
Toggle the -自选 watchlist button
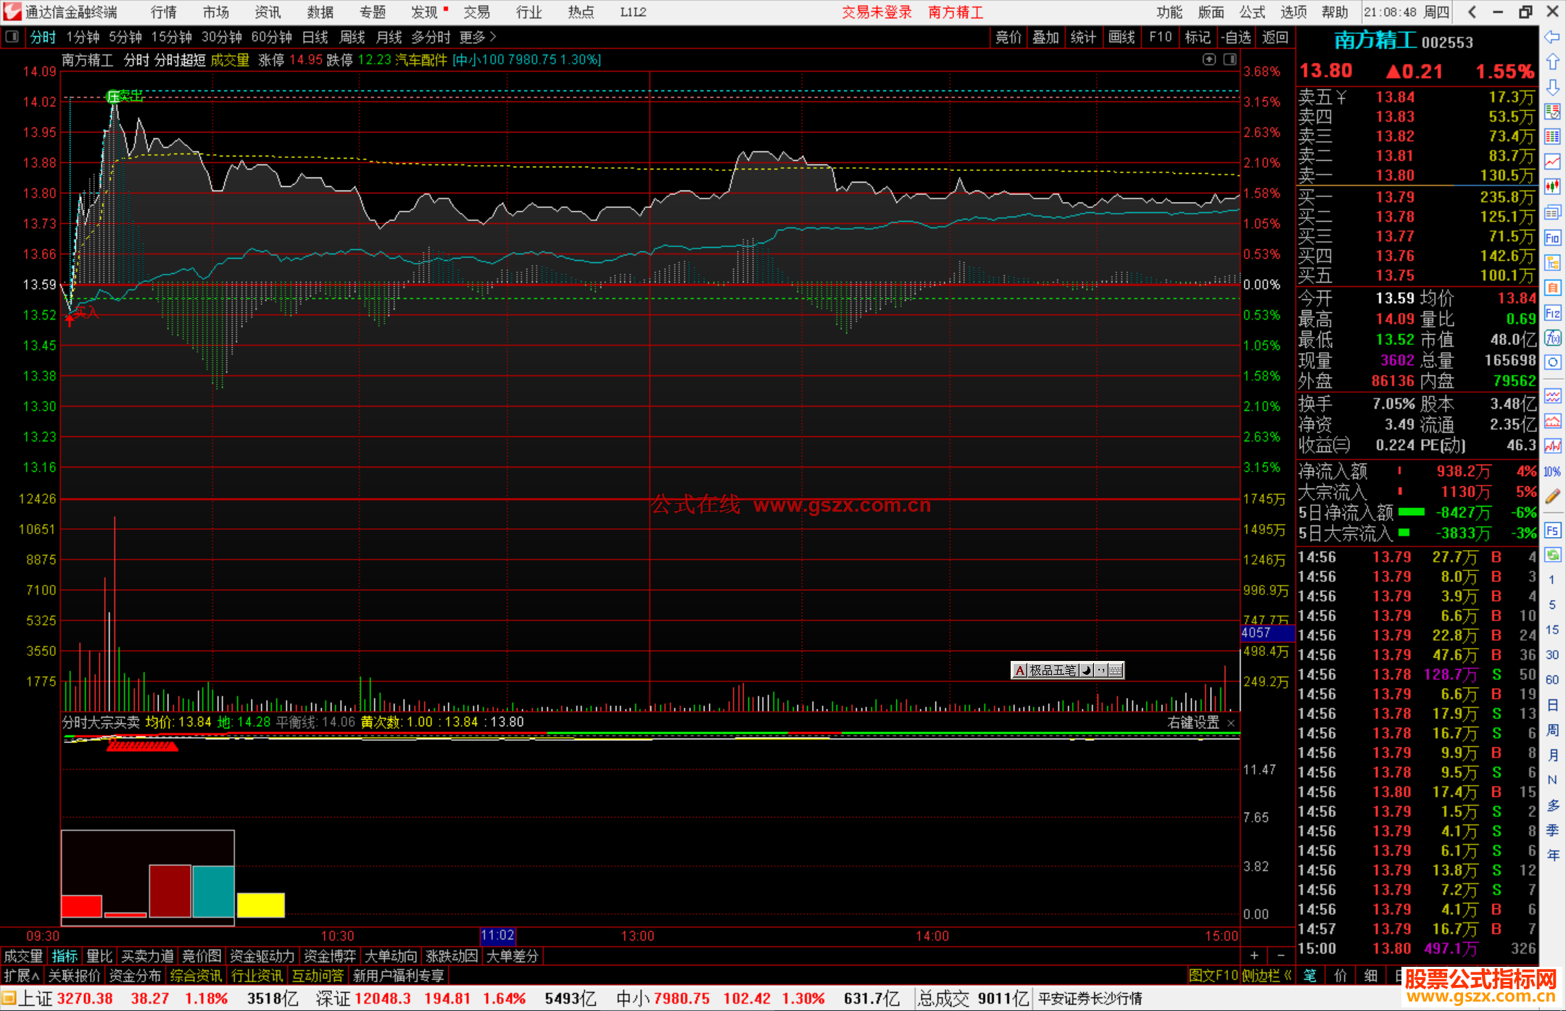[1235, 37]
